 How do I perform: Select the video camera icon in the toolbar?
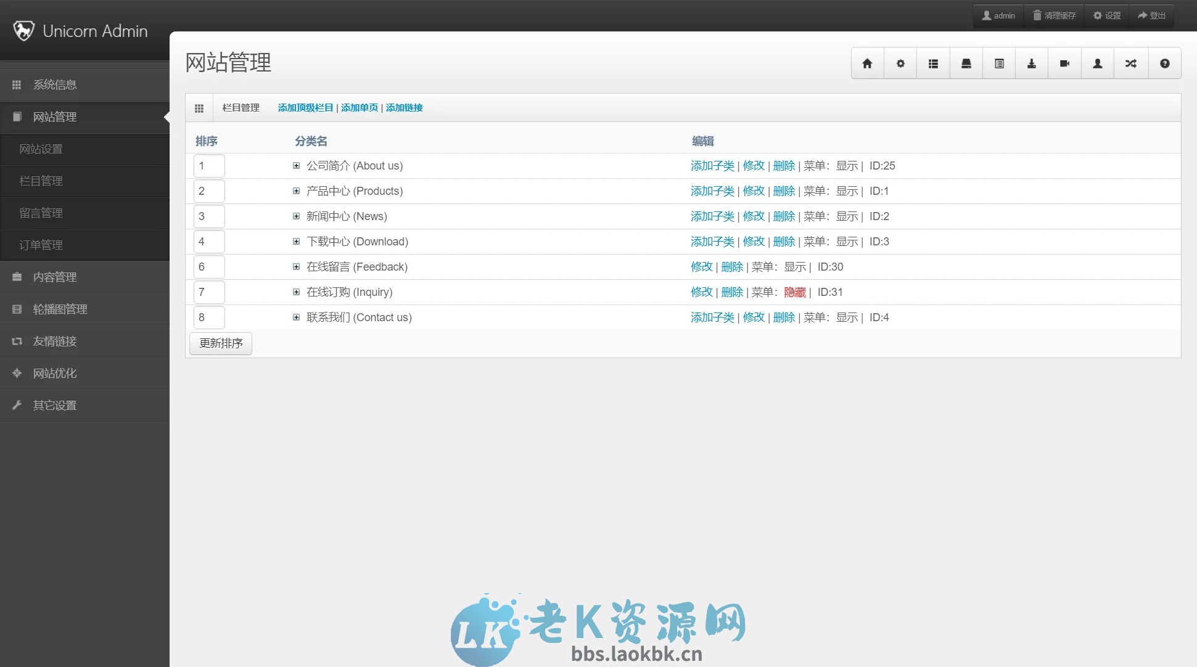(1064, 63)
